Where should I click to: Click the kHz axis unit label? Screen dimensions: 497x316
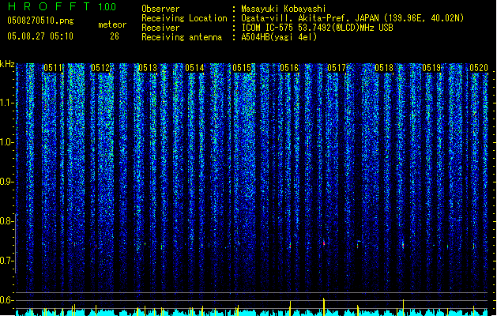coord(7,64)
